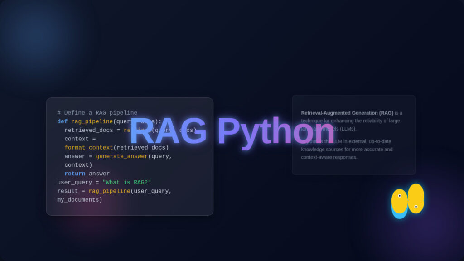Select the RAG explanation panel
This screenshot has height=261, width=464.
pyautogui.click(x=353, y=135)
